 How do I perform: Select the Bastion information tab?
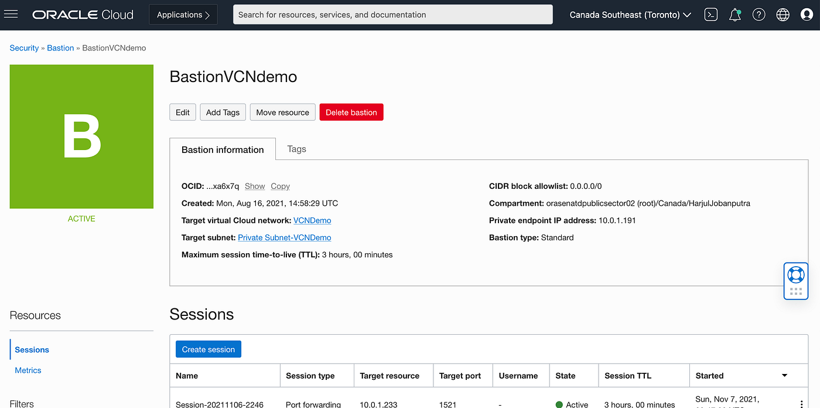223,149
